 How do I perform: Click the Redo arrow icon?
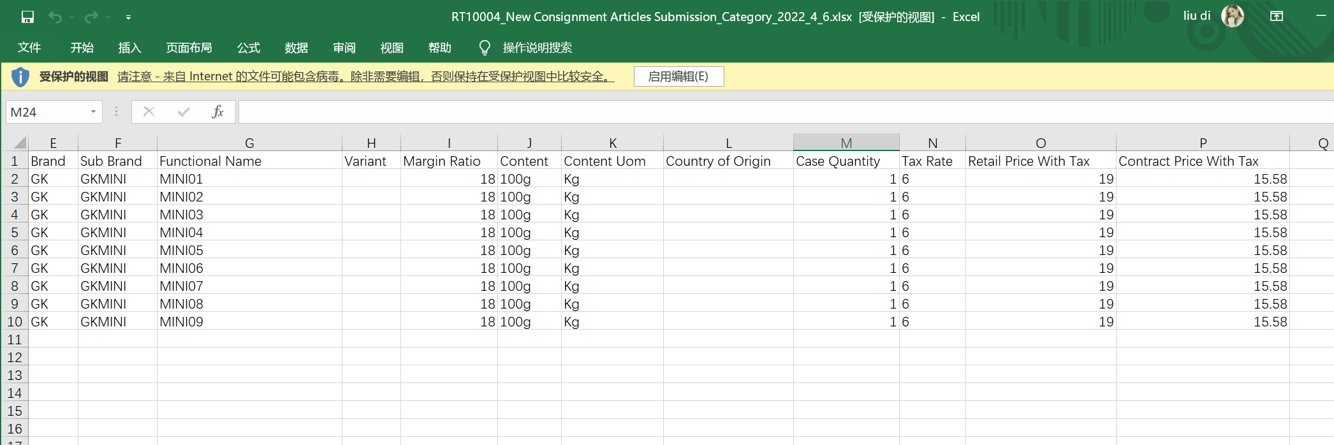point(92,17)
